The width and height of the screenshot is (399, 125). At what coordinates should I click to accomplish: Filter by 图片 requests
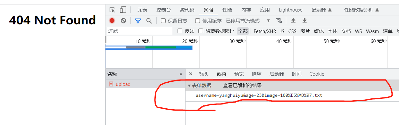tap(305, 31)
